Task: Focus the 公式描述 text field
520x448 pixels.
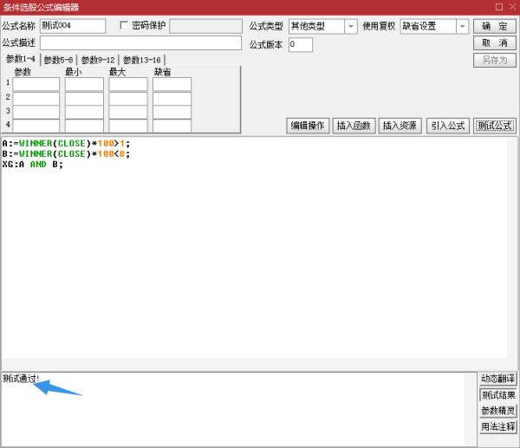Action: coord(140,43)
